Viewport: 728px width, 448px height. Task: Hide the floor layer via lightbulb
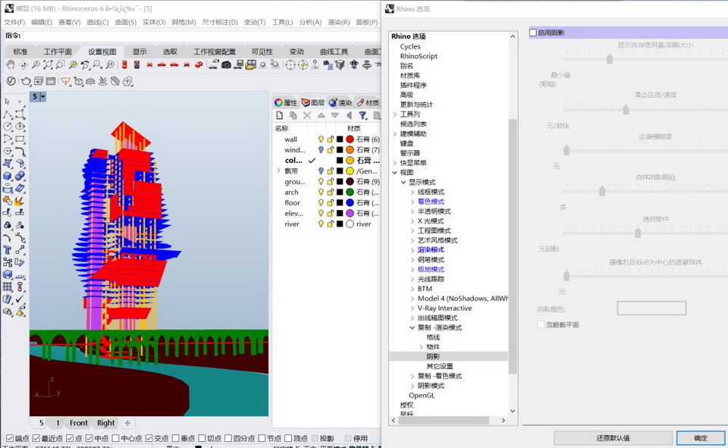pos(321,203)
